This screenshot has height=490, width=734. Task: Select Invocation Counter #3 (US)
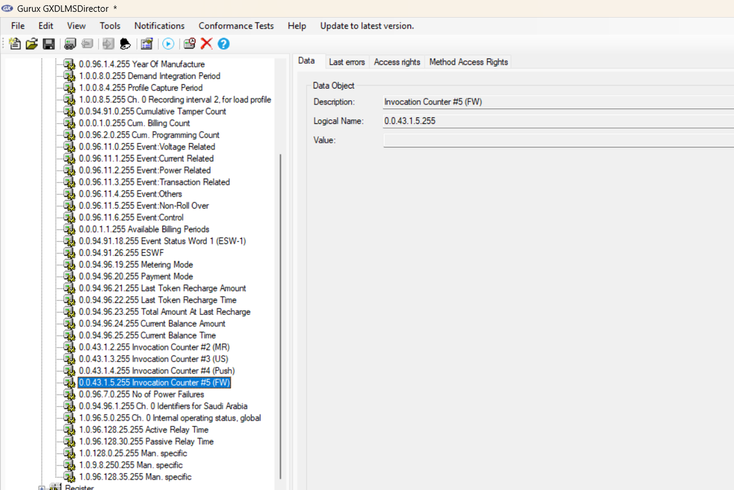pyautogui.click(x=153, y=359)
